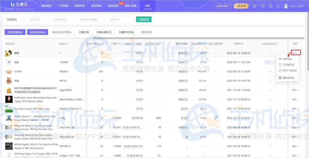
Task: Click the 自定义列 button
Action: pos(146,32)
